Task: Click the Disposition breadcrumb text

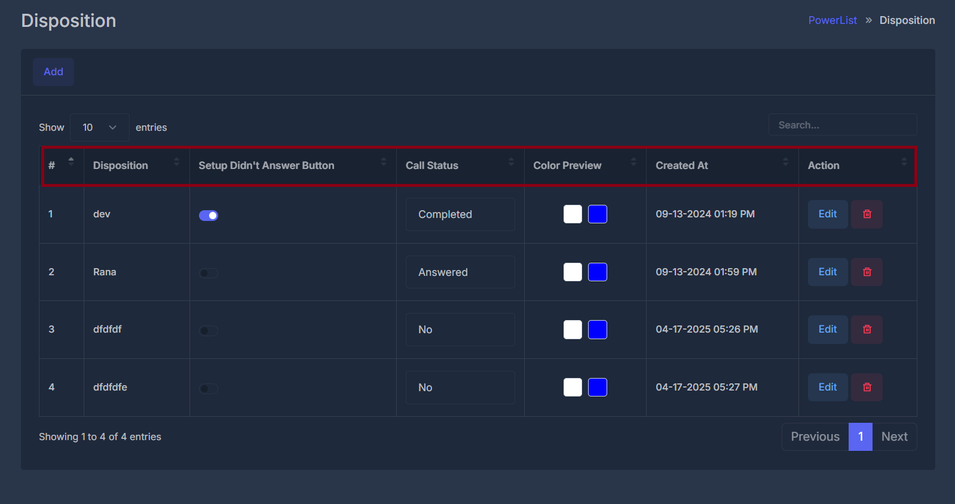Action: point(907,20)
